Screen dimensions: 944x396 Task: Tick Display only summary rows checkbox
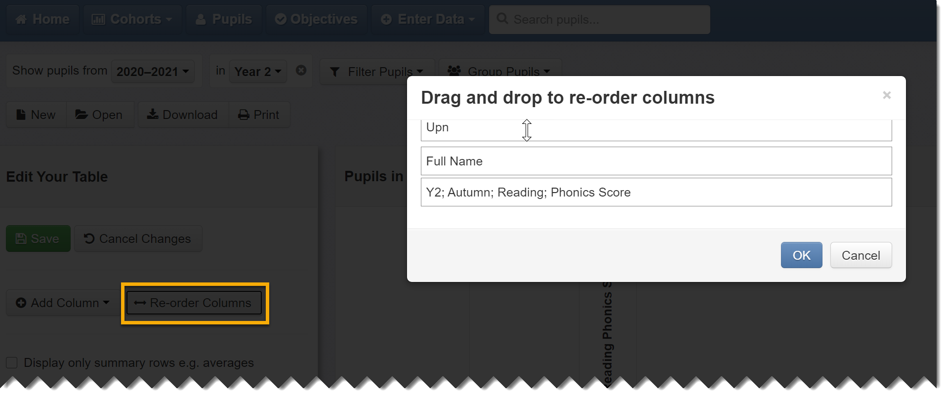(x=12, y=363)
